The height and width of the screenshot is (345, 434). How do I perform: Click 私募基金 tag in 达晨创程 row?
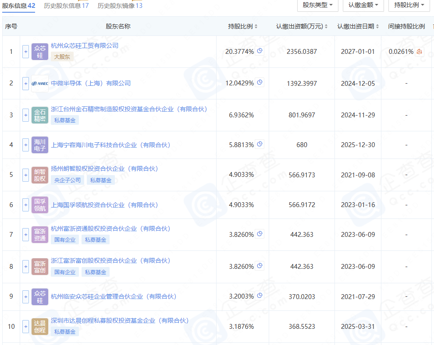(x=65, y=332)
